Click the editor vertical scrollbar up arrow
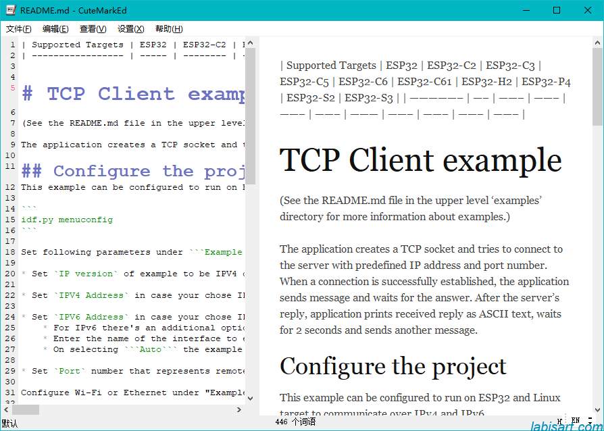The image size is (604, 431). pyautogui.click(x=251, y=43)
